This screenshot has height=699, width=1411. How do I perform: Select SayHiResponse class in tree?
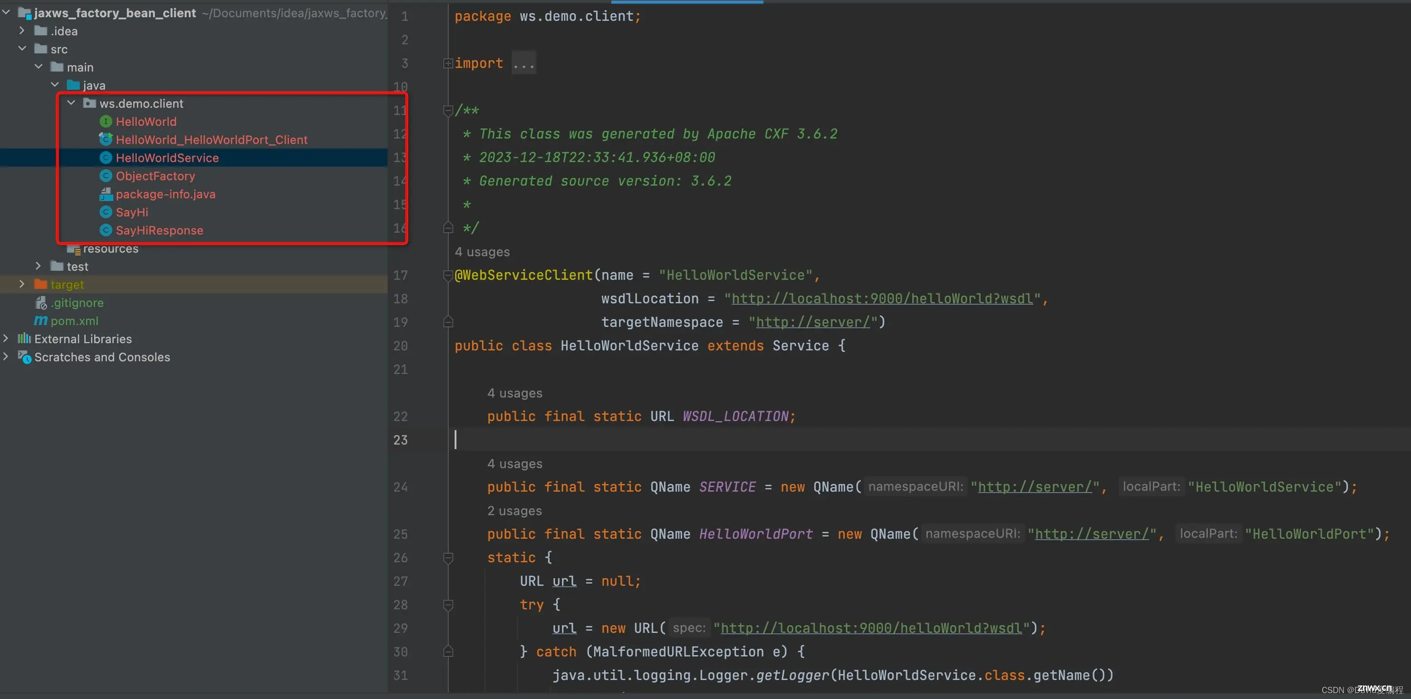click(x=159, y=230)
